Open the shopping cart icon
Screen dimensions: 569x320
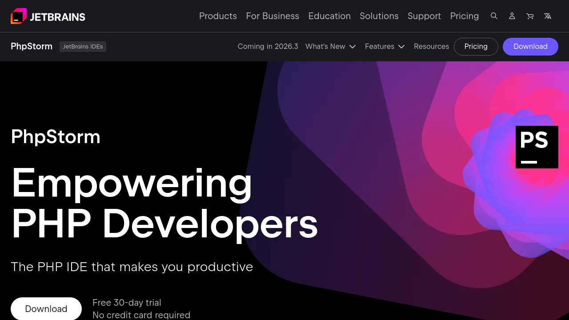[530, 16]
